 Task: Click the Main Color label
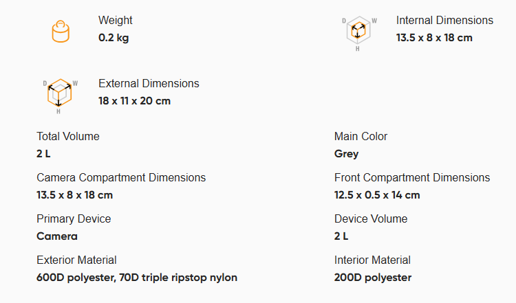tap(361, 136)
